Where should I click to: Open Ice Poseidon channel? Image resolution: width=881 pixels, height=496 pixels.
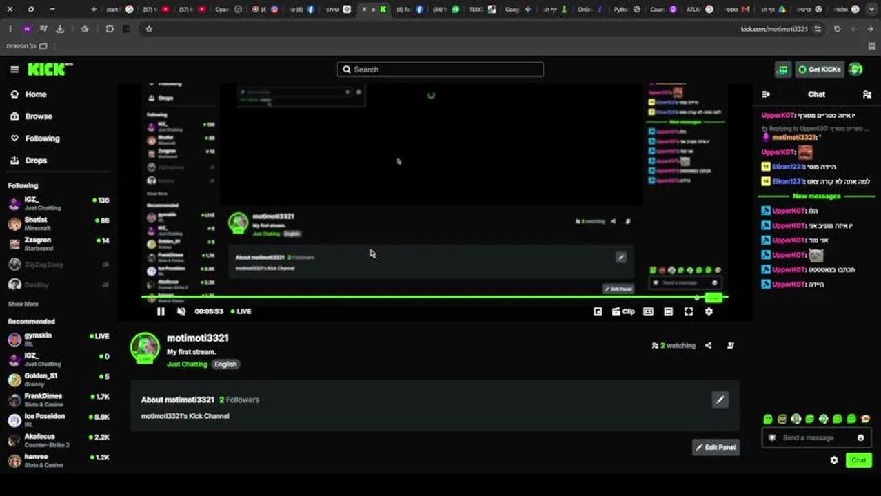(58, 420)
